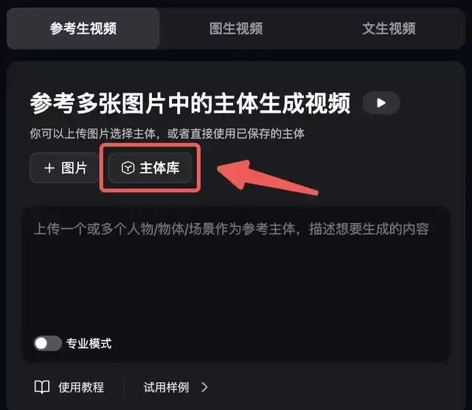Expand 试用样例 with the right chevron
Viewport: 472px width, 410px height.
[205, 387]
